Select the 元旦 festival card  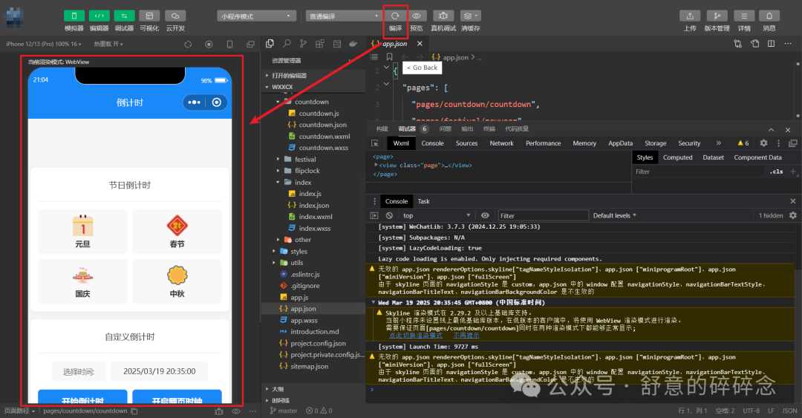(x=83, y=232)
